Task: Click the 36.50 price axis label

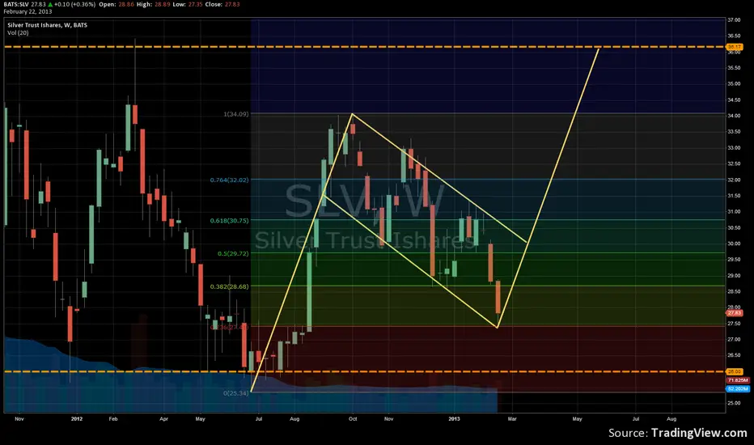Action: 734,36
